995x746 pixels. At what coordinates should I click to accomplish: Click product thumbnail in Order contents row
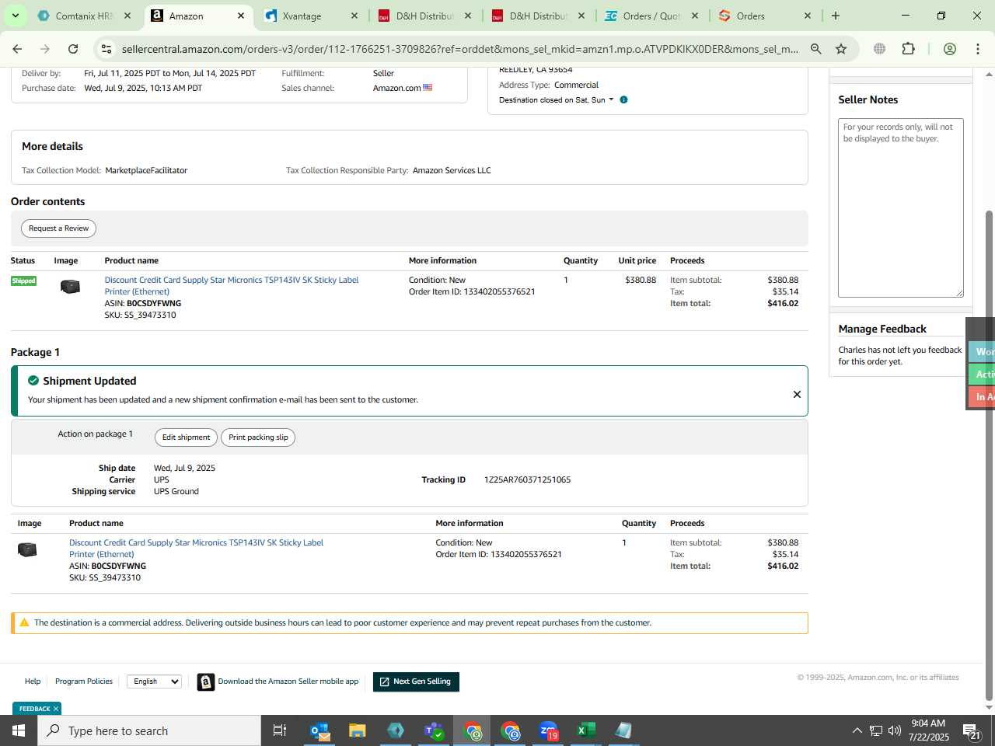point(70,287)
